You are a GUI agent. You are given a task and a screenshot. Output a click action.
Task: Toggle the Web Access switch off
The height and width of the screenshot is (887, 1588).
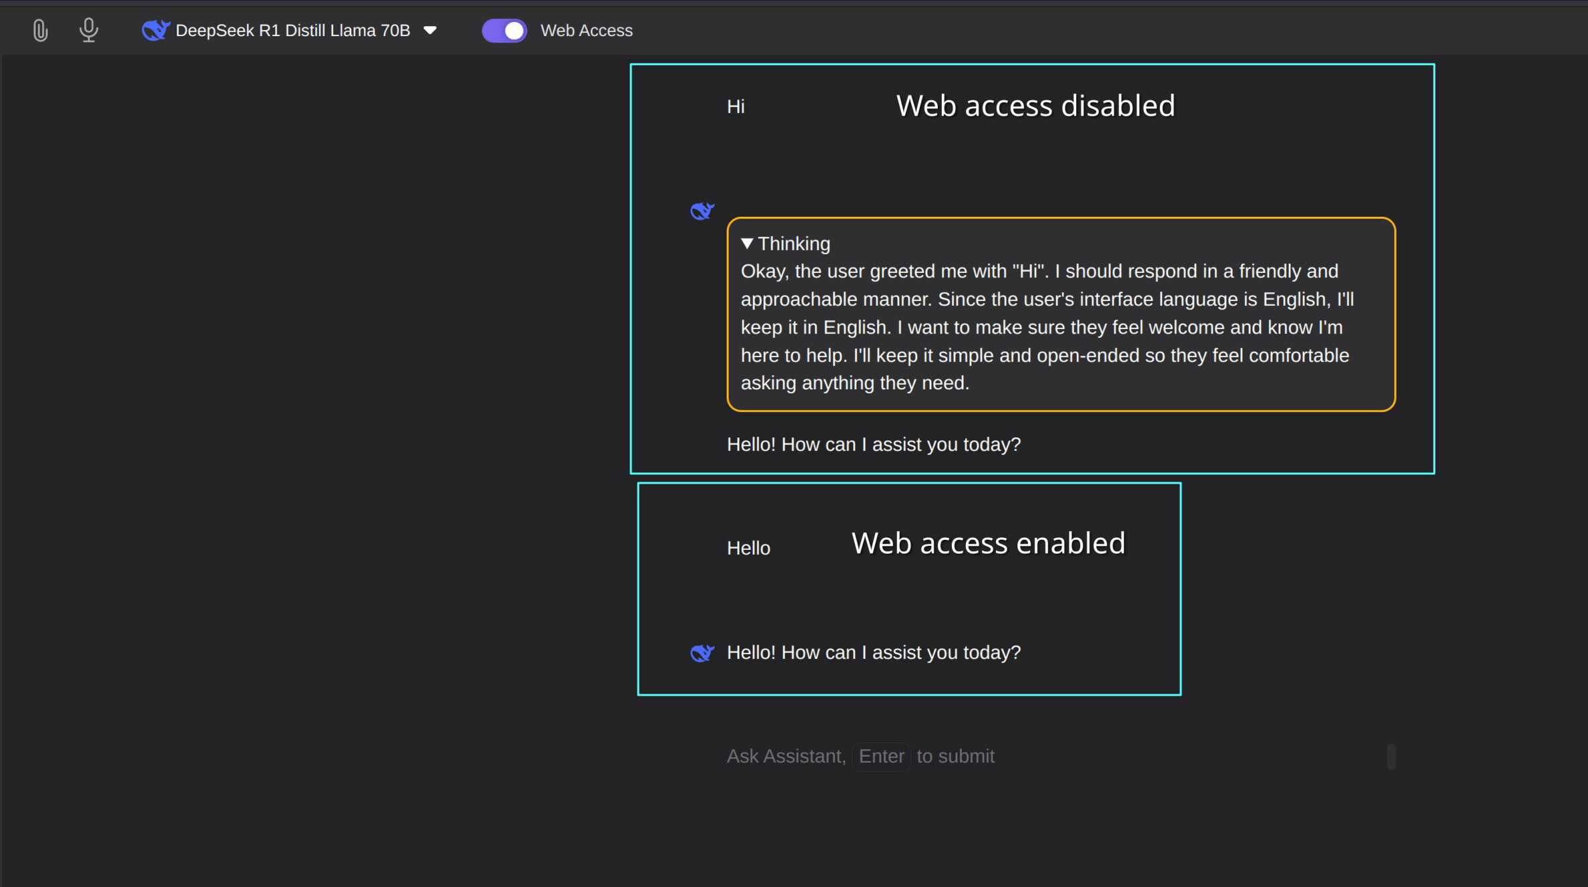pos(504,31)
